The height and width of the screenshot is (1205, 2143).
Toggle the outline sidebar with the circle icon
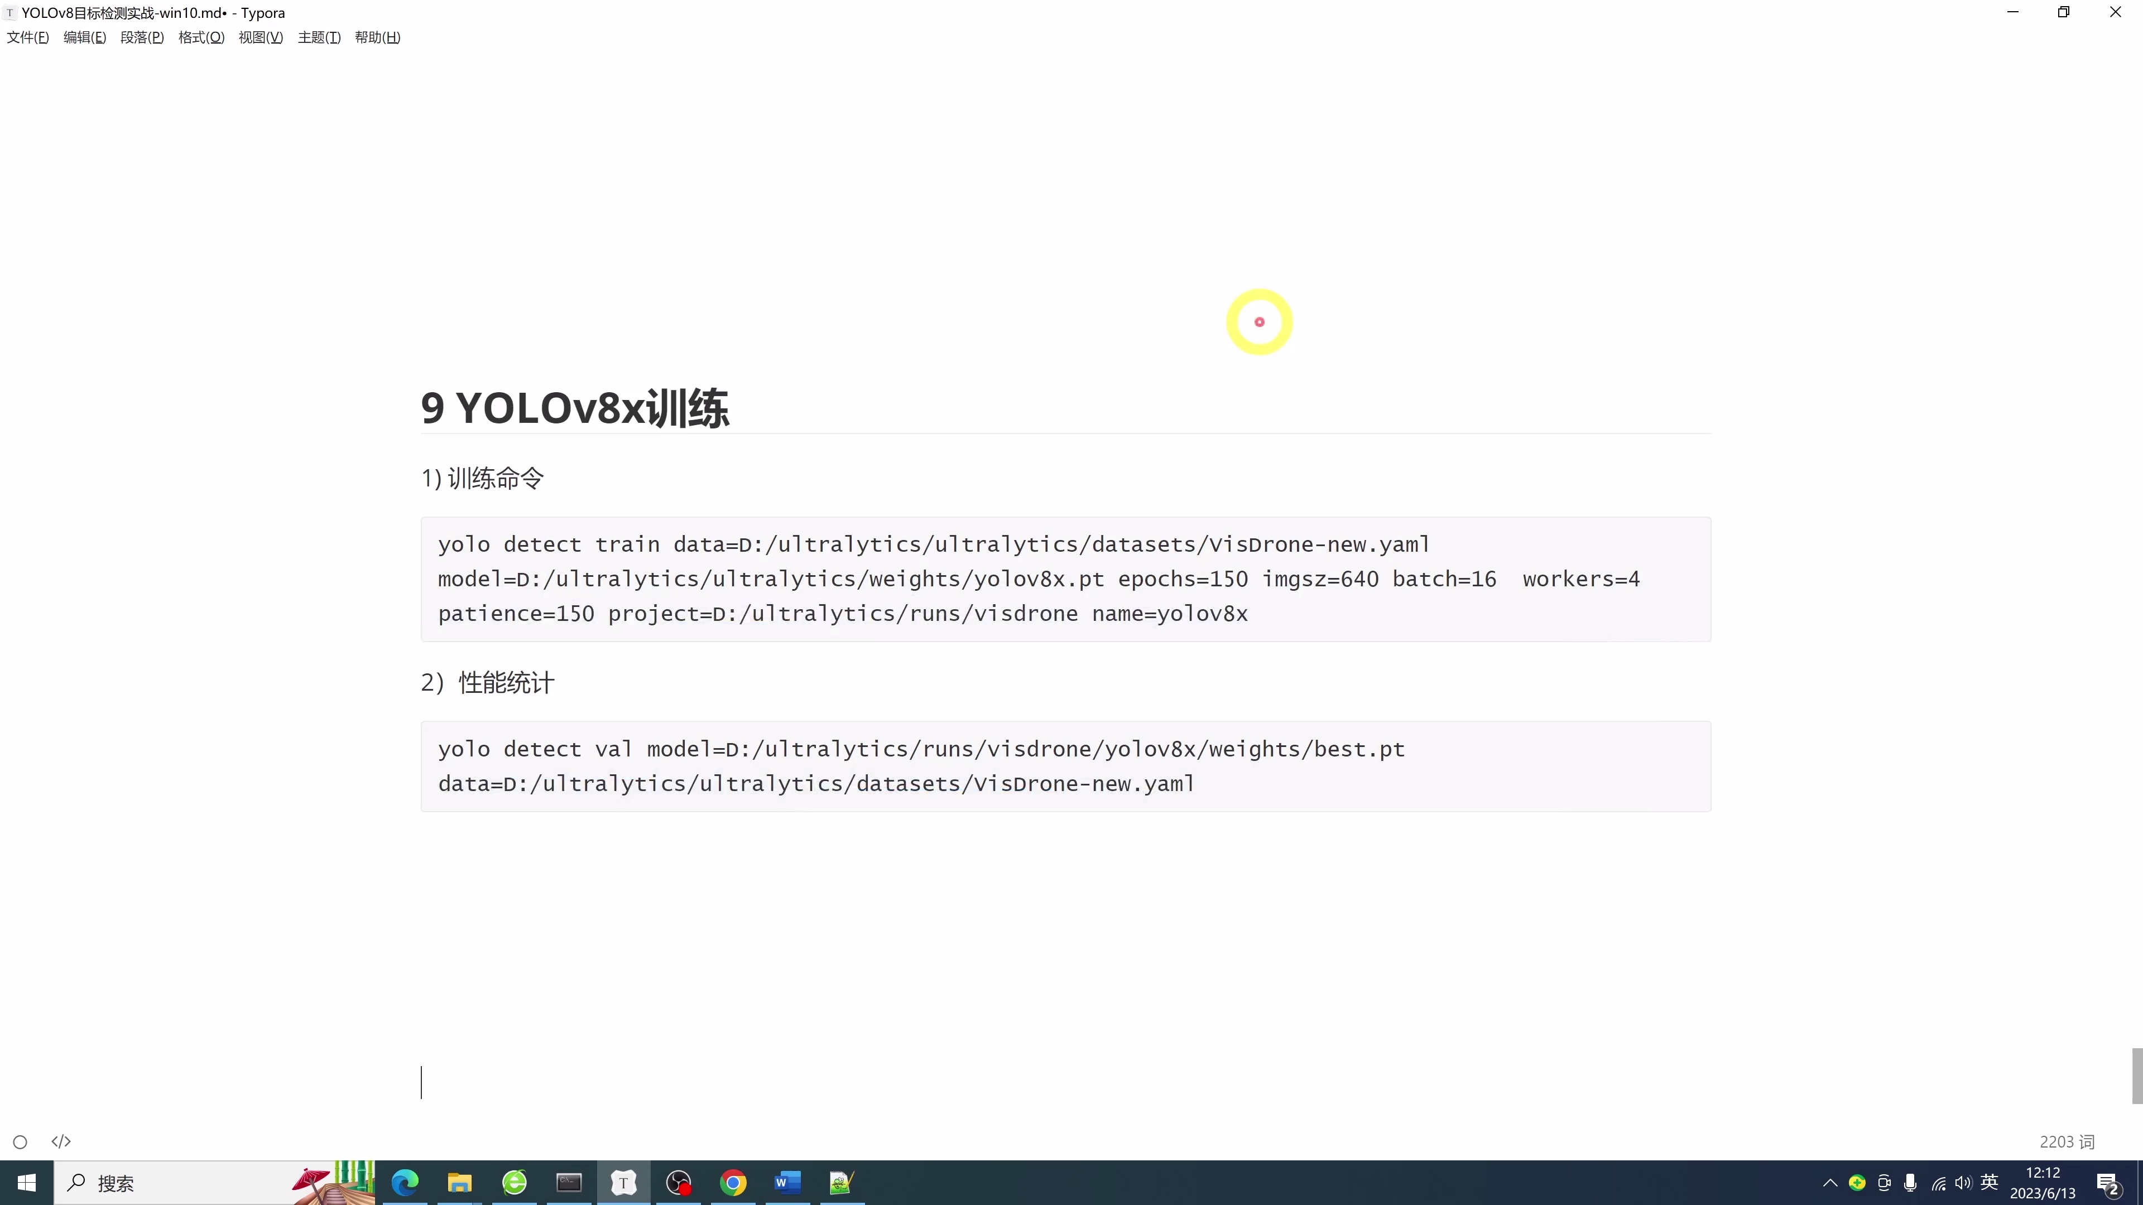tap(21, 1142)
